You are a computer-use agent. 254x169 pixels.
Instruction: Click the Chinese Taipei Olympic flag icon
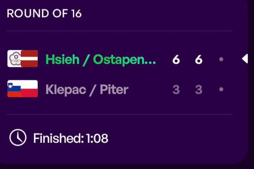tap(14, 59)
